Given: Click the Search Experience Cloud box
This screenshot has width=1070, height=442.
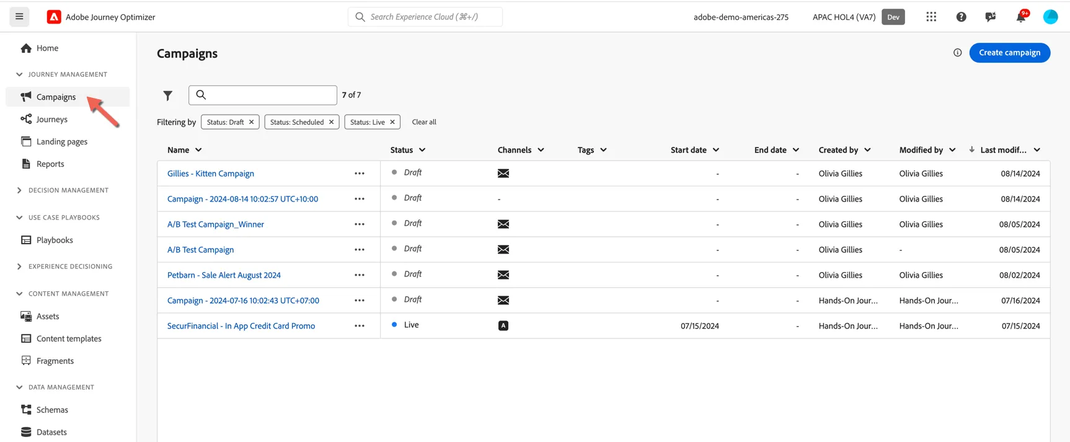Looking at the screenshot, I should click(x=425, y=17).
